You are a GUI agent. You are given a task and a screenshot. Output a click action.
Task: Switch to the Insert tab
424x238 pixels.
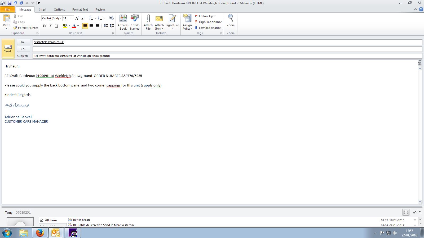click(x=42, y=10)
